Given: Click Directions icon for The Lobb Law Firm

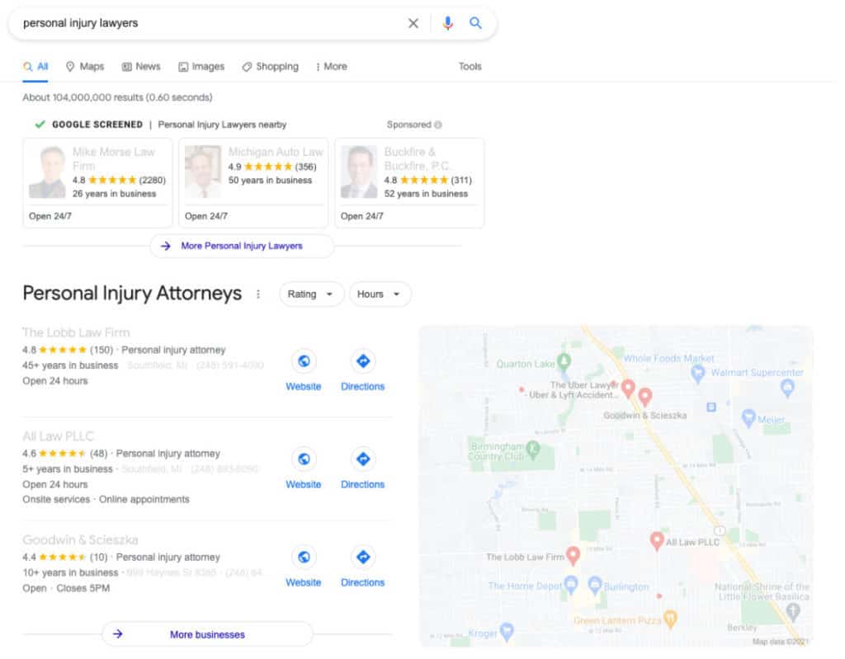Looking at the screenshot, I should [x=363, y=361].
